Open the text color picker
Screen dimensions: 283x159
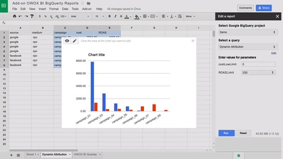pyautogui.click(x=127, y=16)
